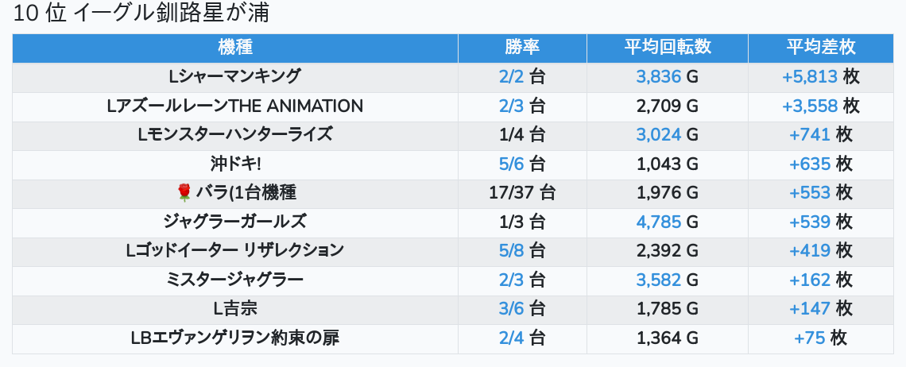The height and width of the screenshot is (367, 906).
Task: Sort by 勝率 column header
Action: (522, 48)
